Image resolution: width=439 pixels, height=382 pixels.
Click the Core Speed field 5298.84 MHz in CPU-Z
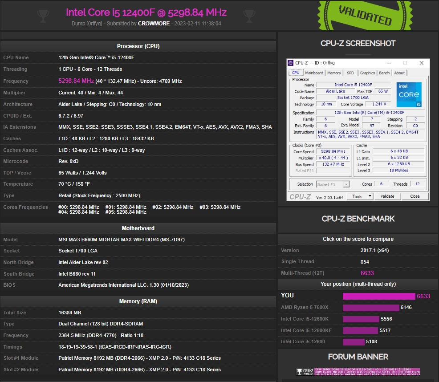pos(333,151)
